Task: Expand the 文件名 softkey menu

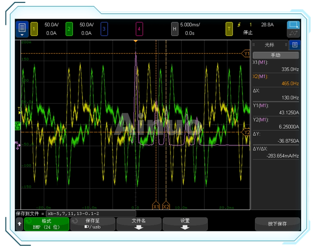Action: click(139, 224)
